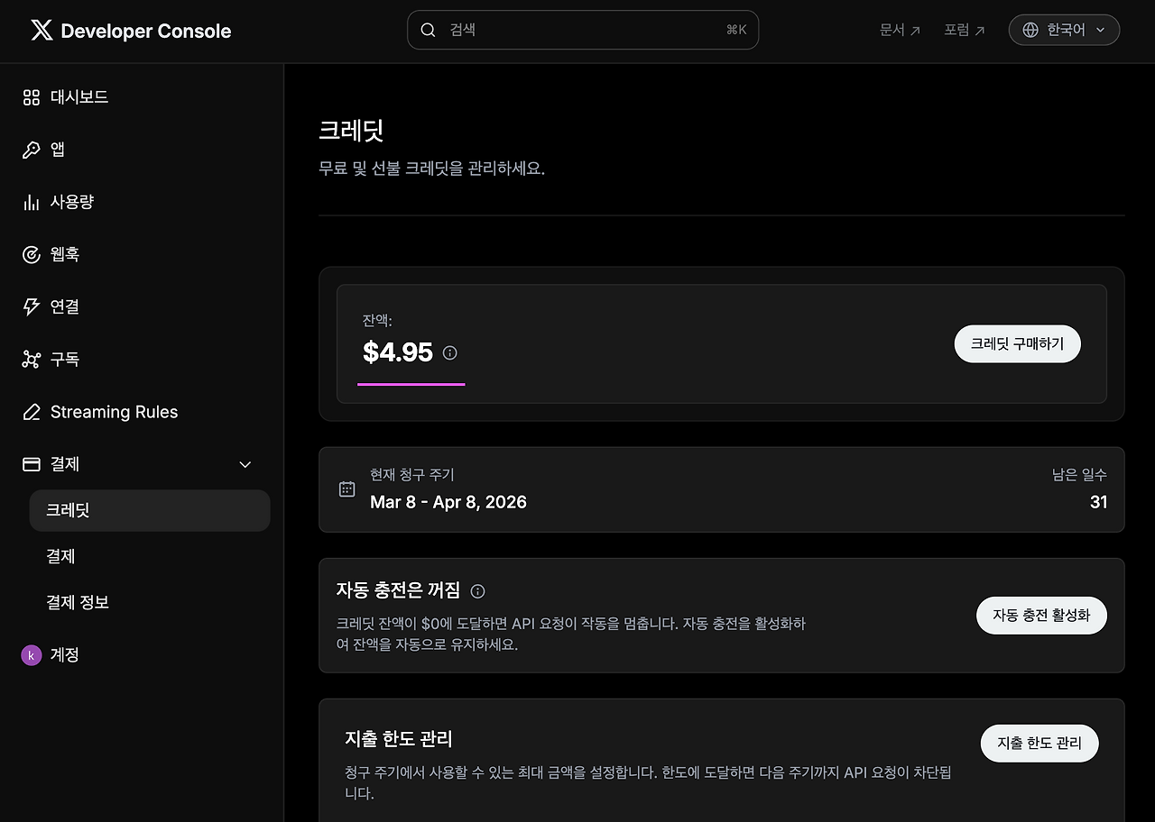Click the lightning bolt icon for 연결

[x=32, y=306]
